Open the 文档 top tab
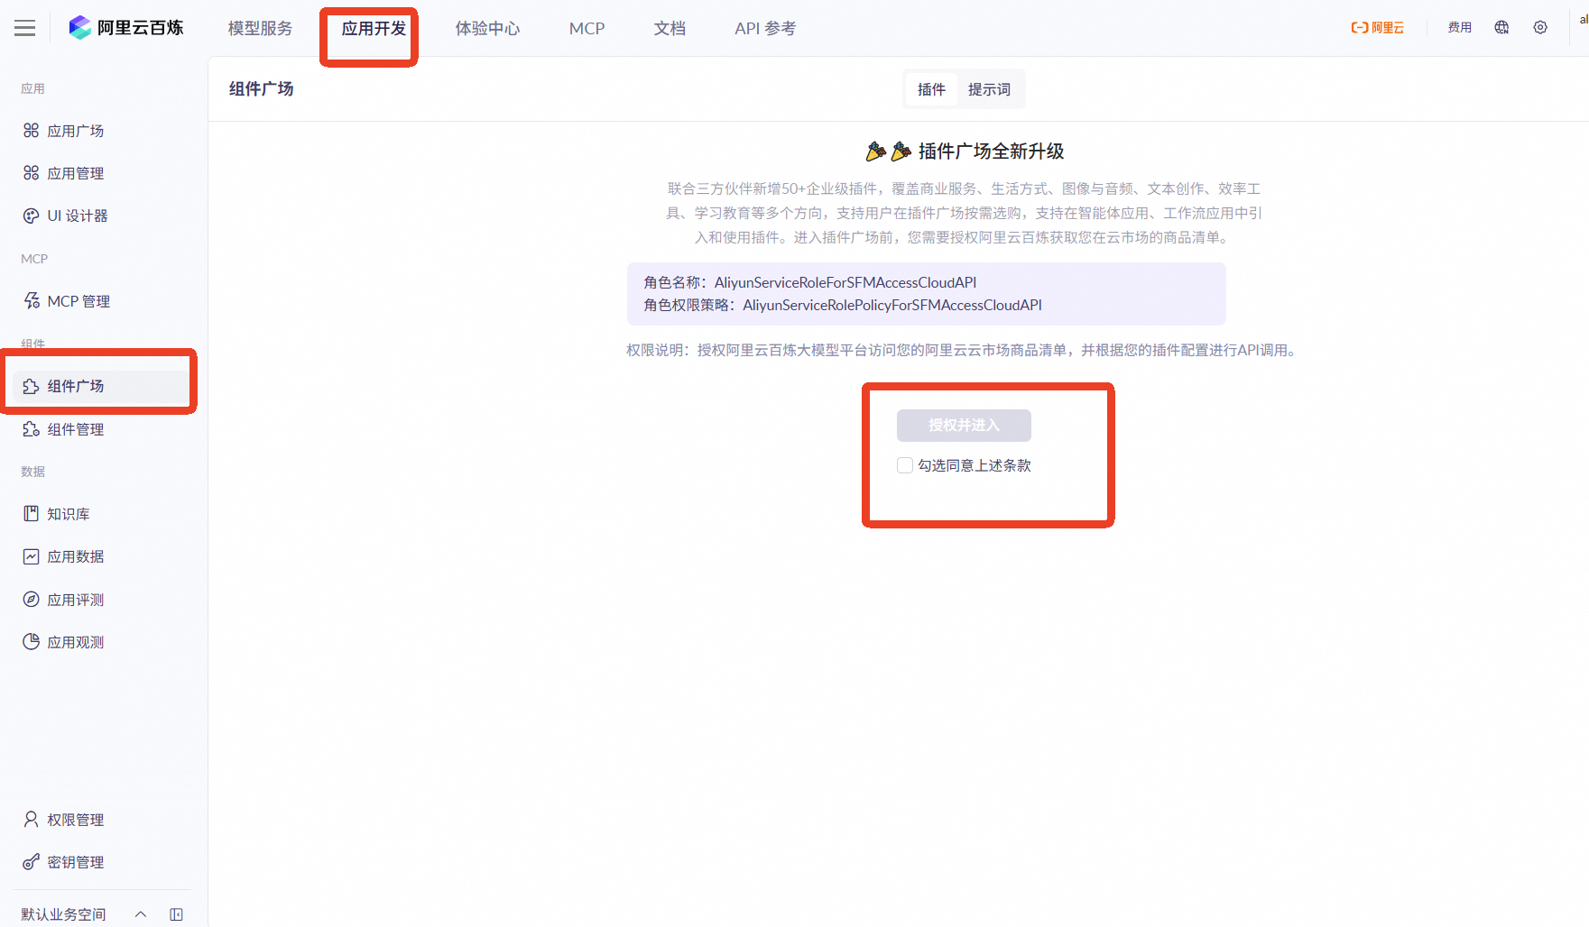Image resolution: width=1589 pixels, height=927 pixels. pos(670,28)
